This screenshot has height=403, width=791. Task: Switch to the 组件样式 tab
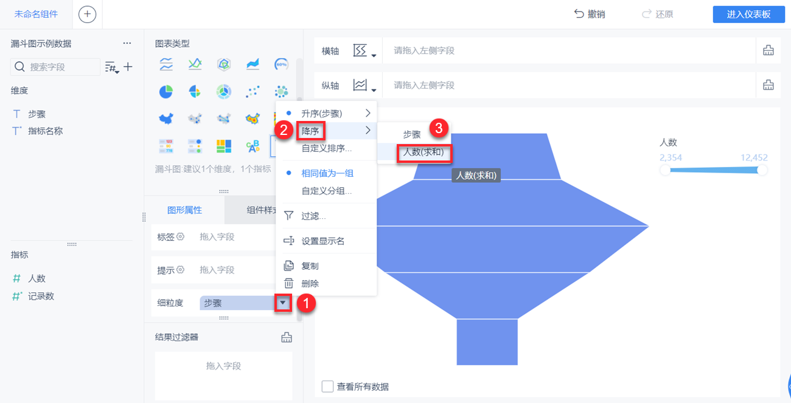262,210
